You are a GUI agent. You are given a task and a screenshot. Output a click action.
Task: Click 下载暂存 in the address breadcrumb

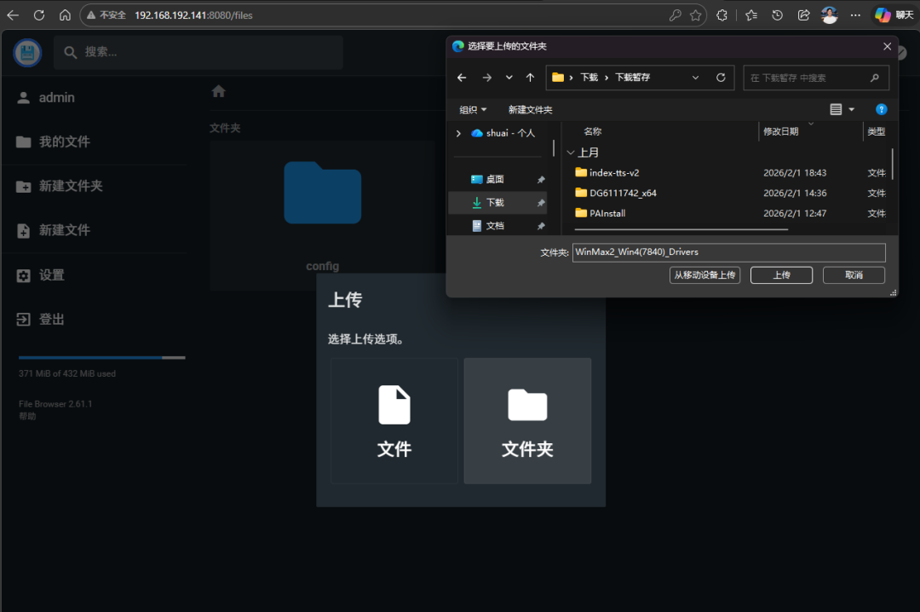pos(635,77)
